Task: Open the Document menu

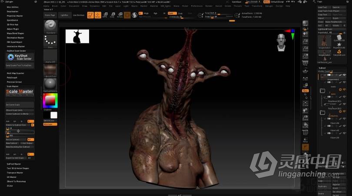Action: (x=74, y=6)
